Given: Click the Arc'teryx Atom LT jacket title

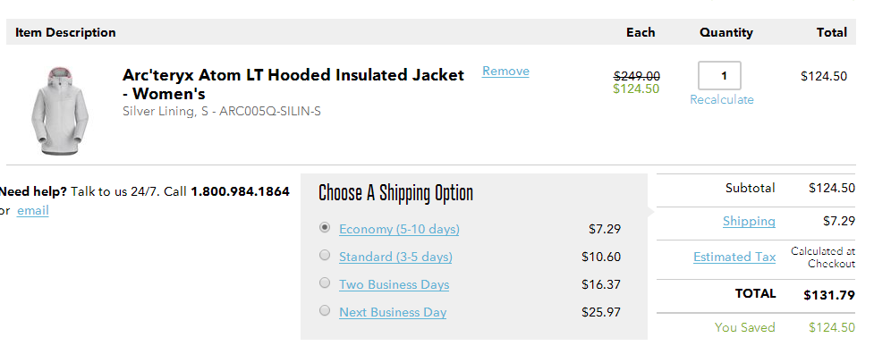Looking at the screenshot, I should coord(293,83).
